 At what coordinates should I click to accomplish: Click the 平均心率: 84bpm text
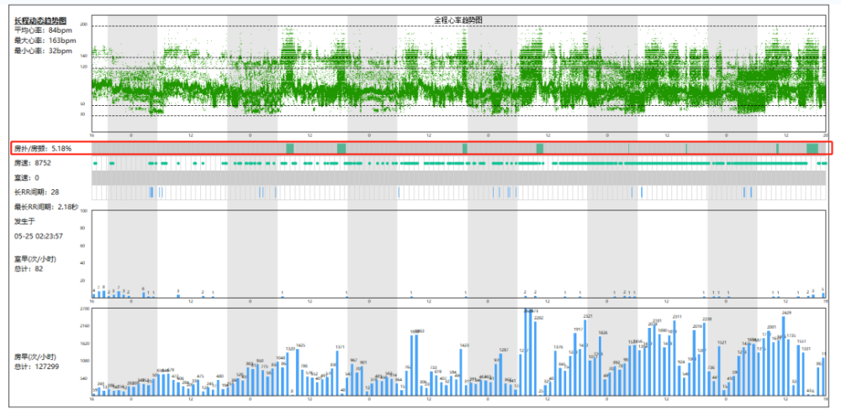pos(43,30)
